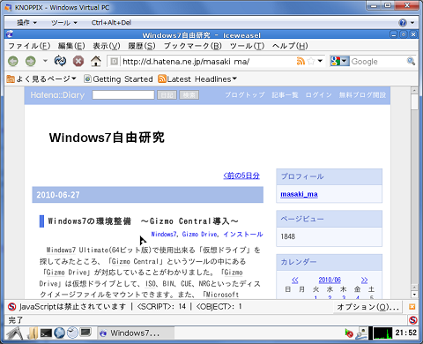Go back using the back arrow
423x344 pixels.
coord(12,61)
